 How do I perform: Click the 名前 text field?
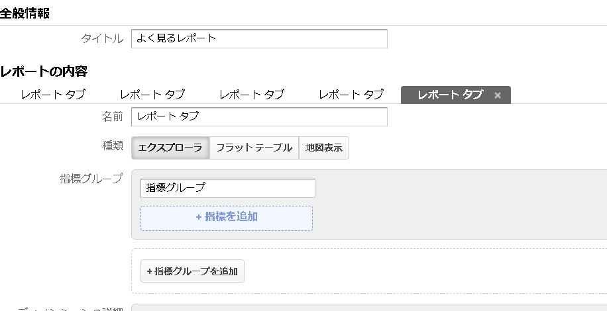(259, 116)
